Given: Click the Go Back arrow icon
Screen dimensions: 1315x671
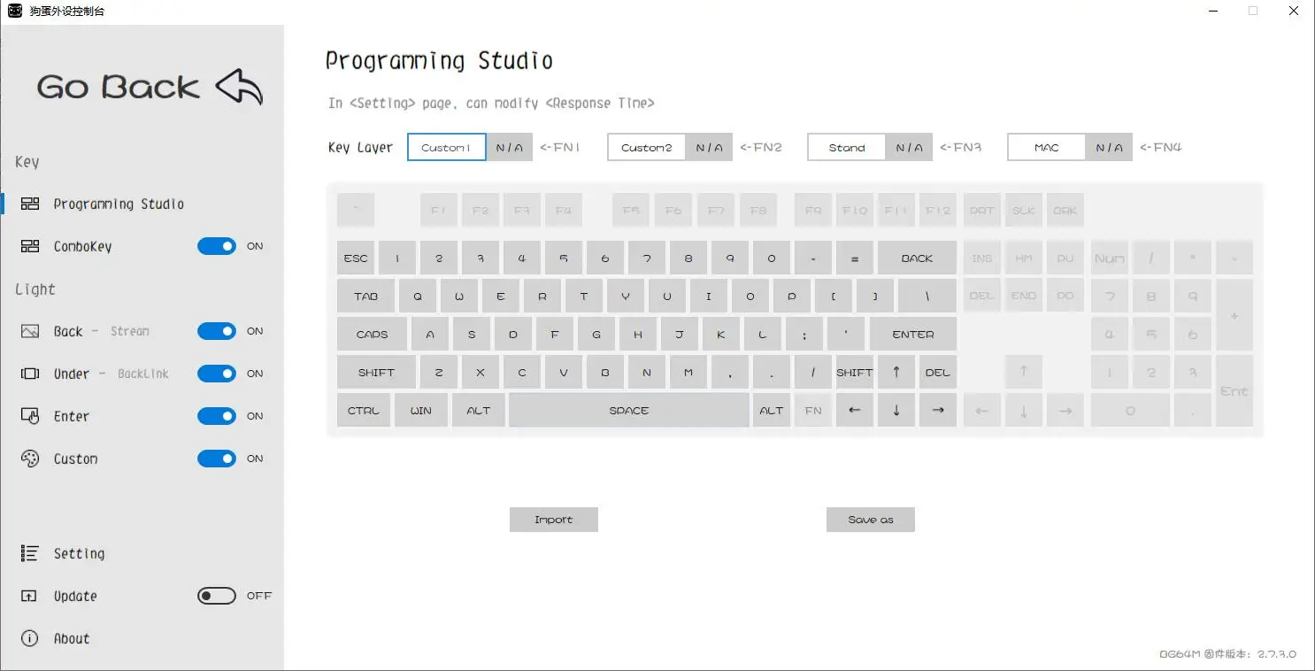Looking at the screenshot, I should pyautogui.click(x=239, y=87).
